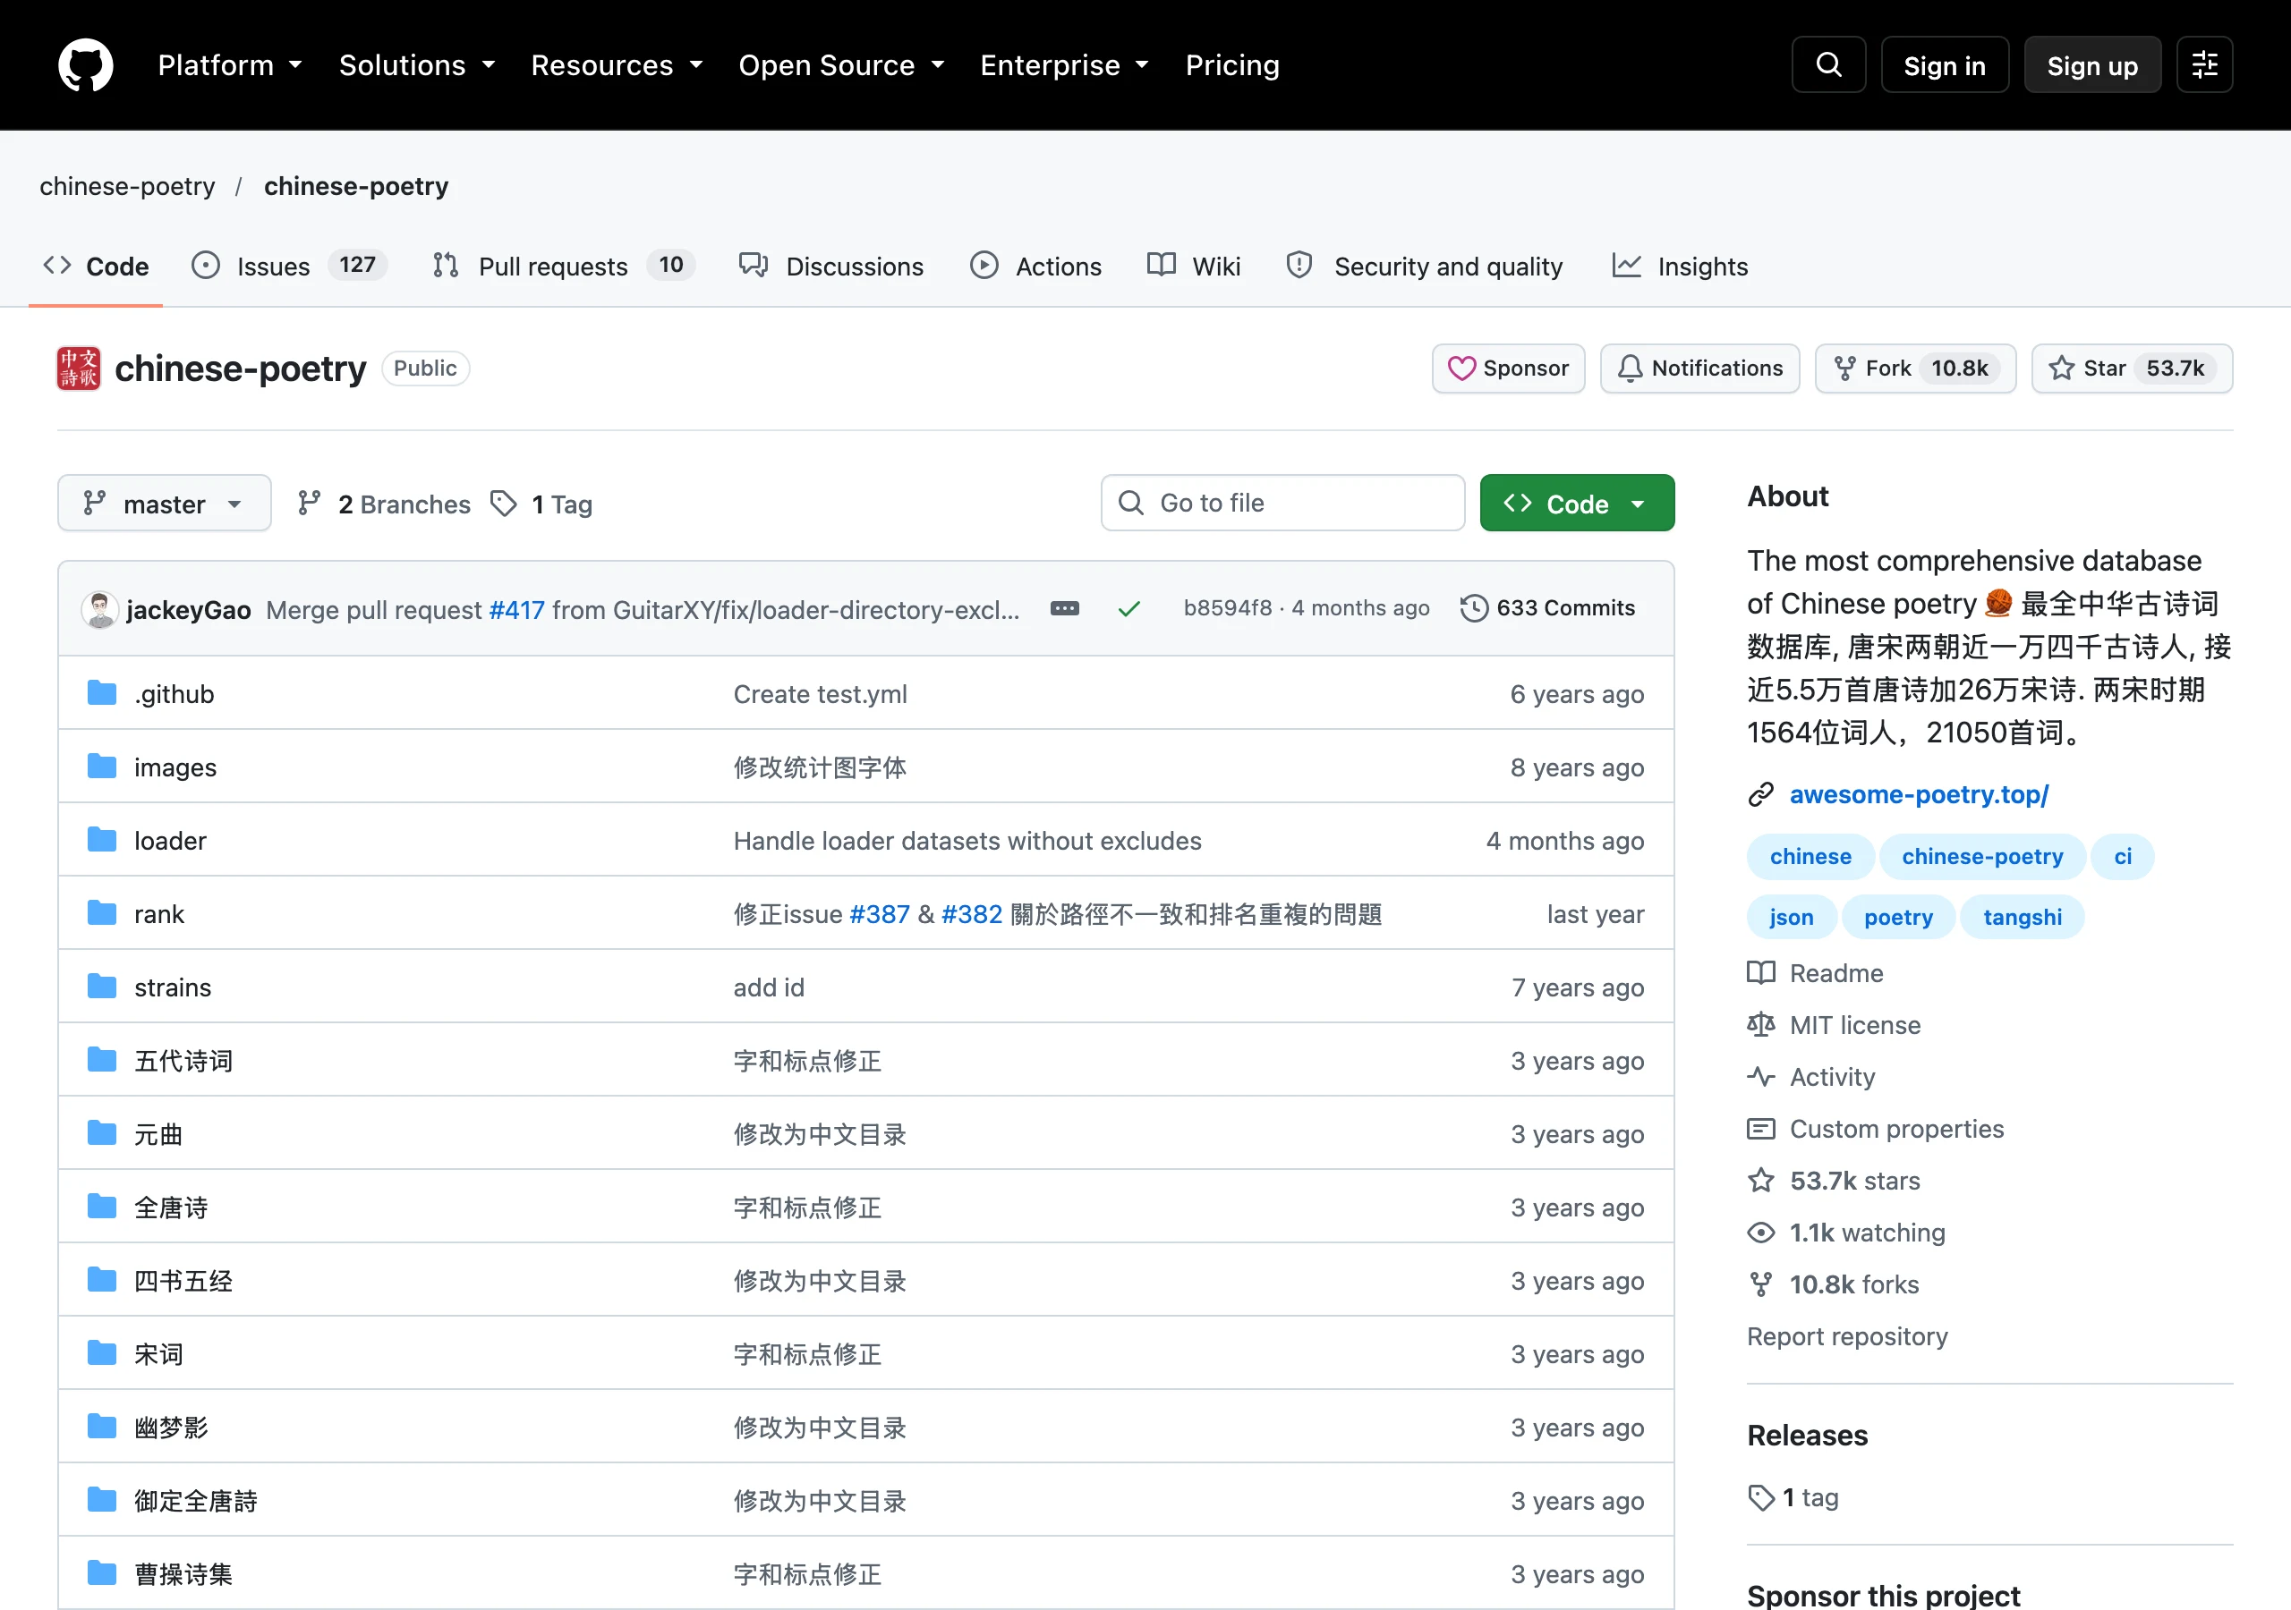
Task: Click the rank folder icon
Action: point(102,912)
